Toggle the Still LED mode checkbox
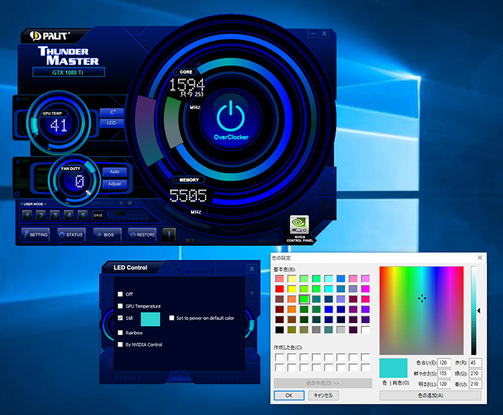503x415 pixels. tap(120, 318)
